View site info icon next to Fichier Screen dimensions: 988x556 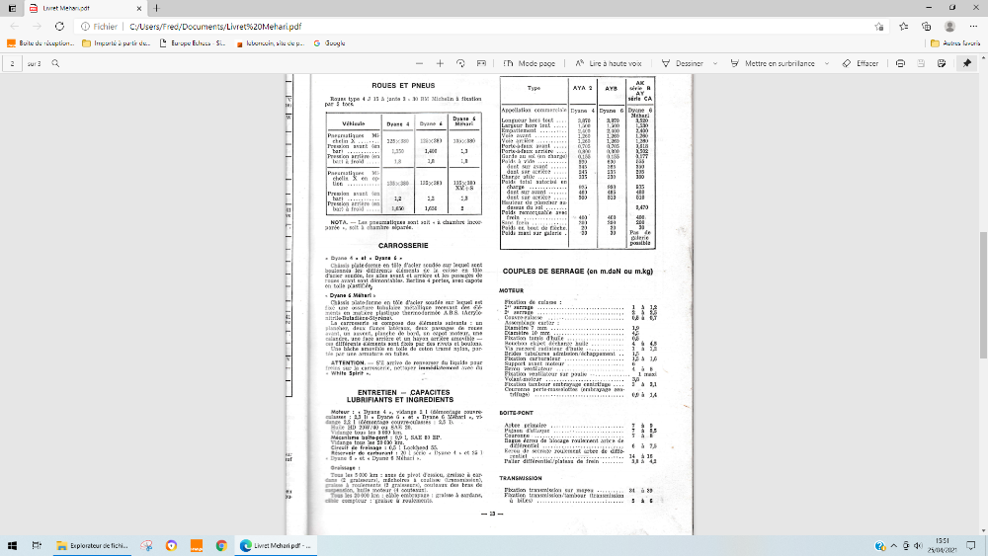pos(85,27)
